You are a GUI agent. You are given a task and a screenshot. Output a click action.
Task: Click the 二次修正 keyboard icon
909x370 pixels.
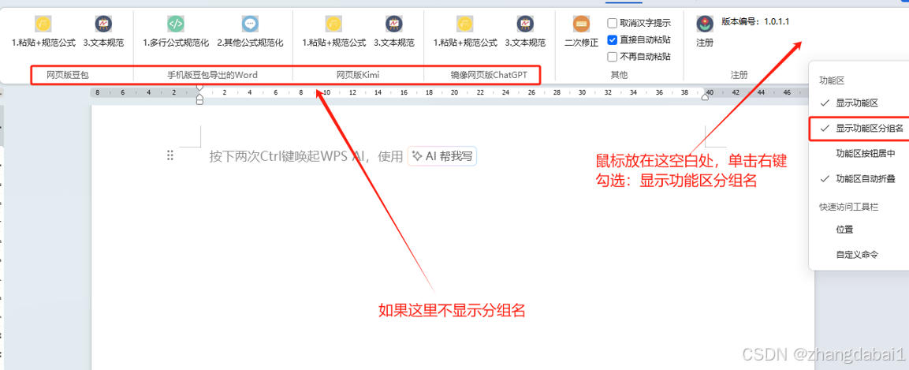click(582, 24)
